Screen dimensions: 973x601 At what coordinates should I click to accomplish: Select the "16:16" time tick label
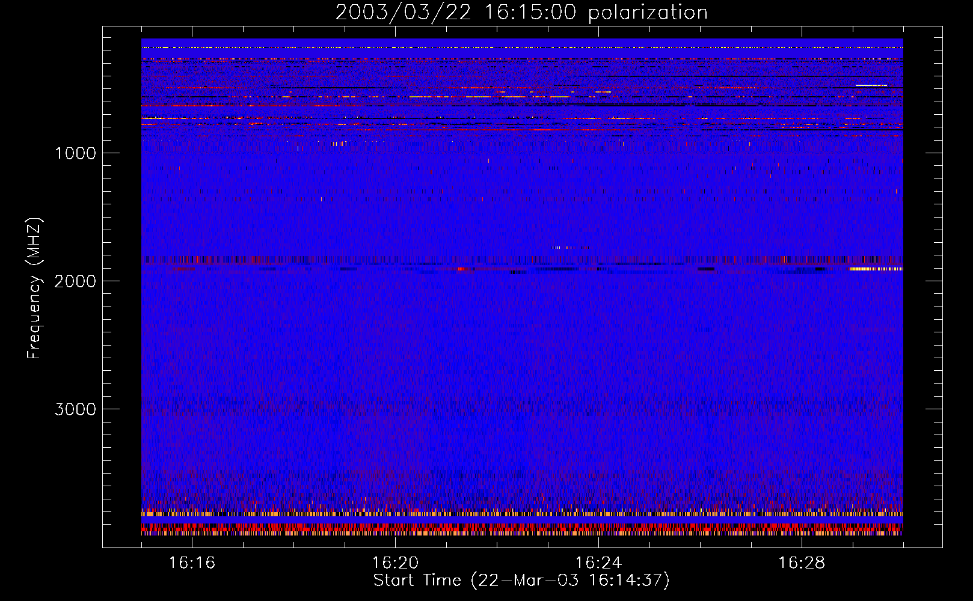tap(192, 563)
